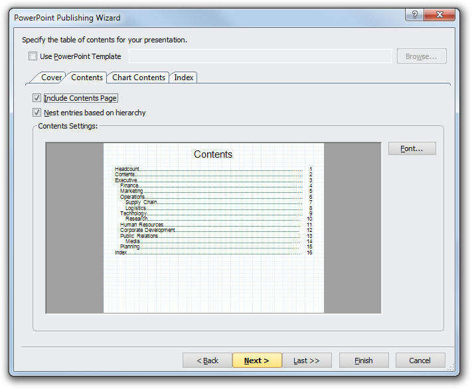This screenshot has height=389, width=472.
Task: Click Finish to complete the wizard
Action: [x=363, y=361]
